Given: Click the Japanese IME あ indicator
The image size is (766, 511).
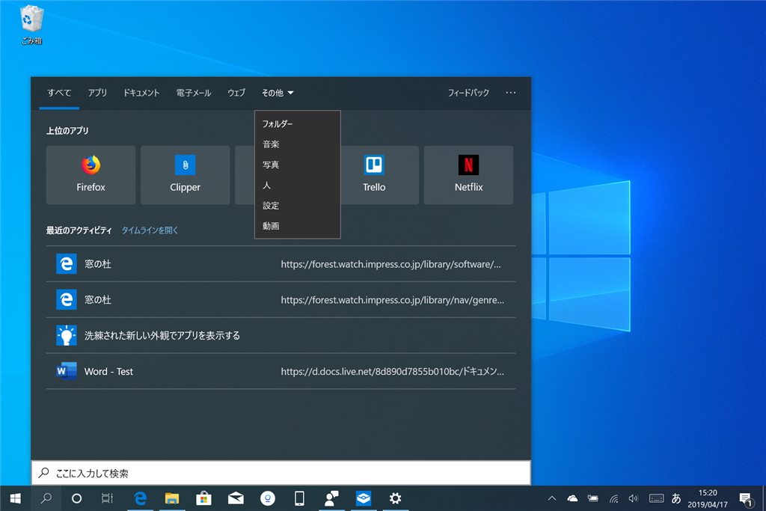Looking at the screenshot, I should (x=676, y=498).
